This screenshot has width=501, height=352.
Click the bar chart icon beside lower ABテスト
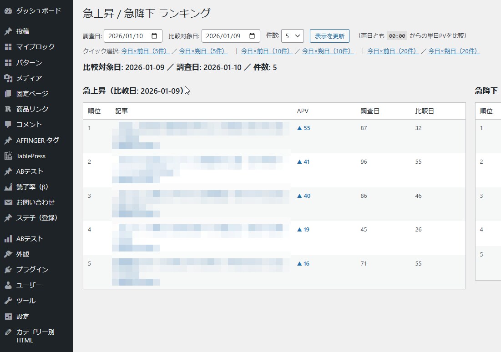(x=8, y=239)
